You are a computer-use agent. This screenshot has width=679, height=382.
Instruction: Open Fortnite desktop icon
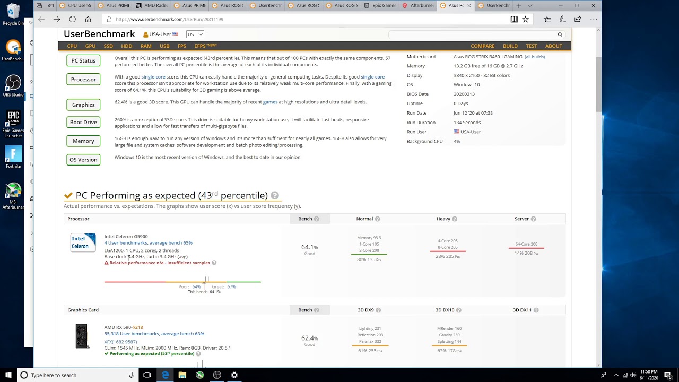(13, 158)
